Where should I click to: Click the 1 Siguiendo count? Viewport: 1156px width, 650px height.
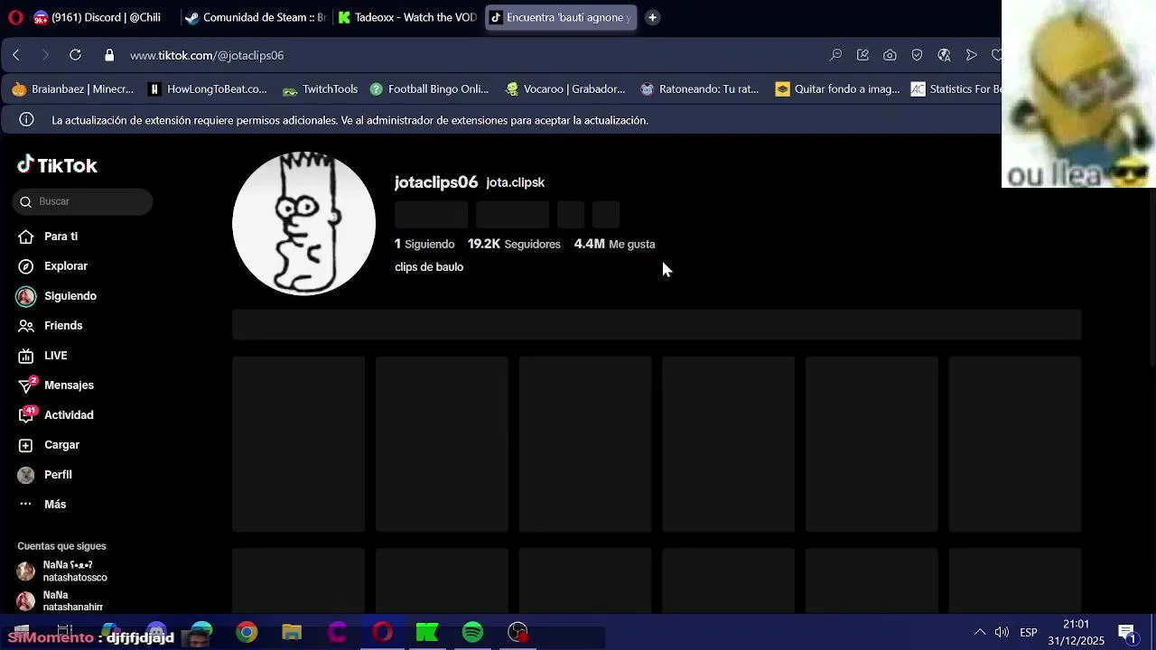pyautogui.click(x=424, y=244)
